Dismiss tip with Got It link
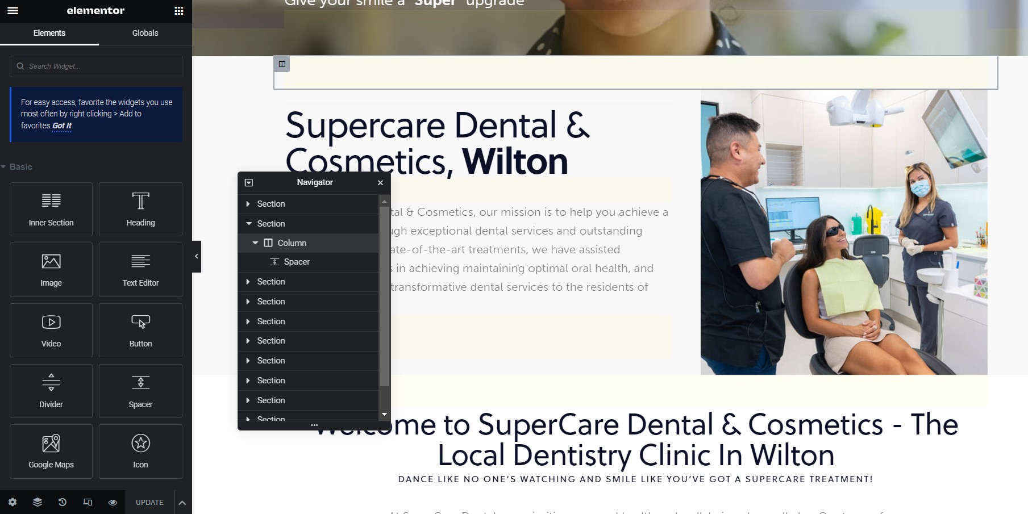1028x514 pixels. pyautogui.click(x=62, y=126)
